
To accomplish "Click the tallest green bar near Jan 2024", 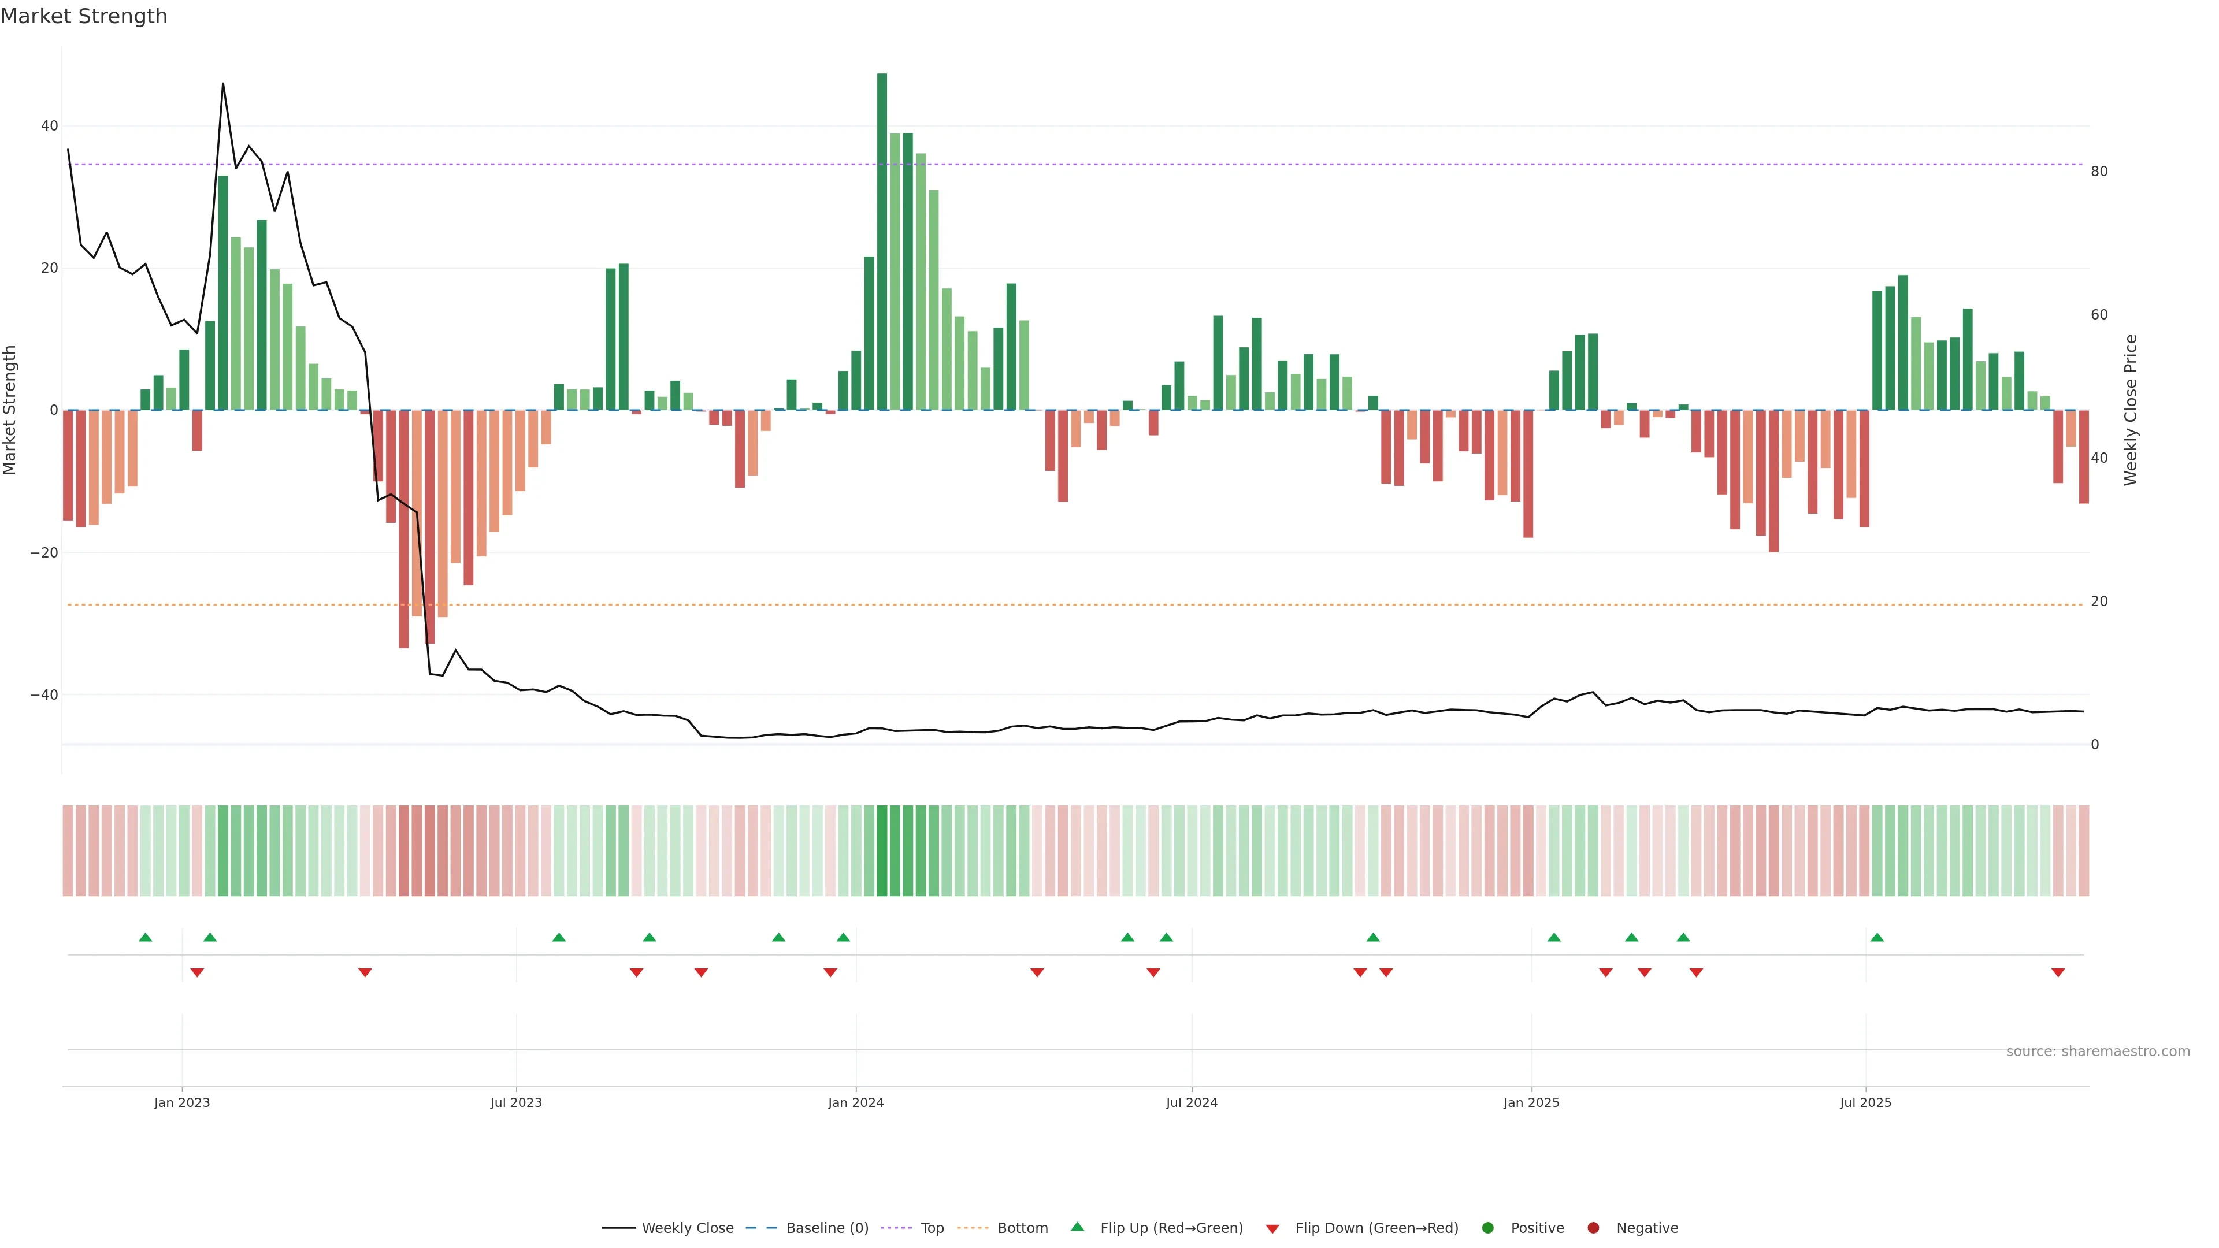I will tap(882, 241).
